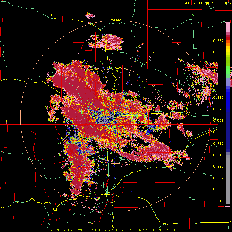
Task: Select the 0.573 legend value
Action: 218,121
